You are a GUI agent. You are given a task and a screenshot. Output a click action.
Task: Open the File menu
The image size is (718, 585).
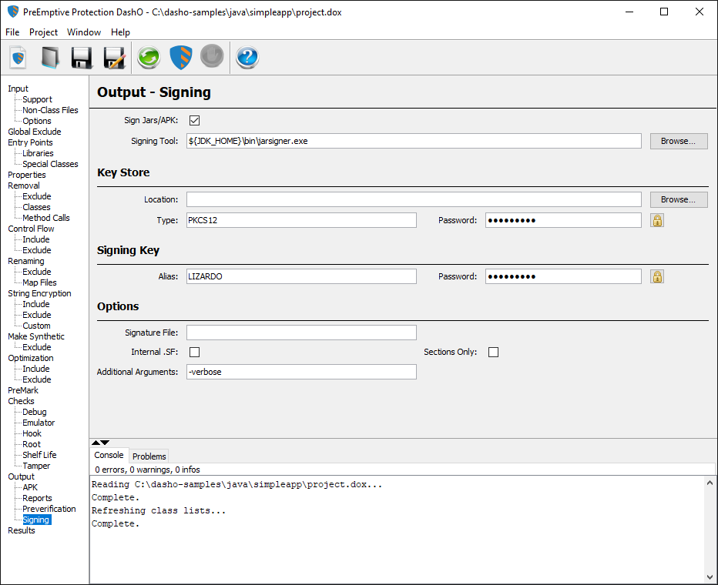(12, 32)
